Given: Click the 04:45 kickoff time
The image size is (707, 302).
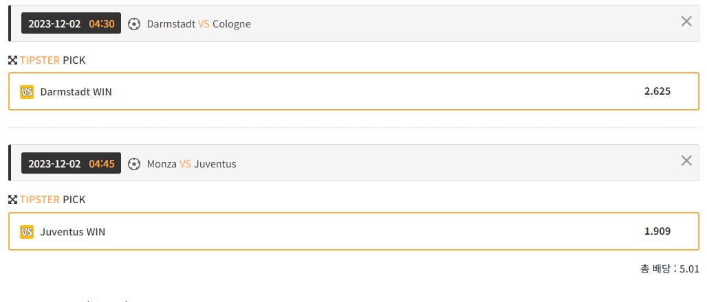Looking at the screenshot, I should click(x=102, y=164).
